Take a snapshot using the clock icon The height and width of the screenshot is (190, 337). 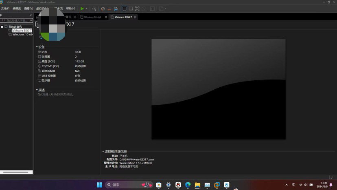(x=103, y=9)
